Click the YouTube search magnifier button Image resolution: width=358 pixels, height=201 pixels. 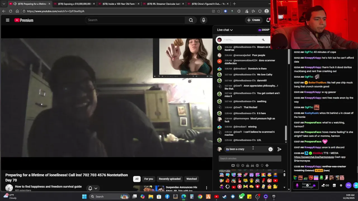(x=191, y=20)
